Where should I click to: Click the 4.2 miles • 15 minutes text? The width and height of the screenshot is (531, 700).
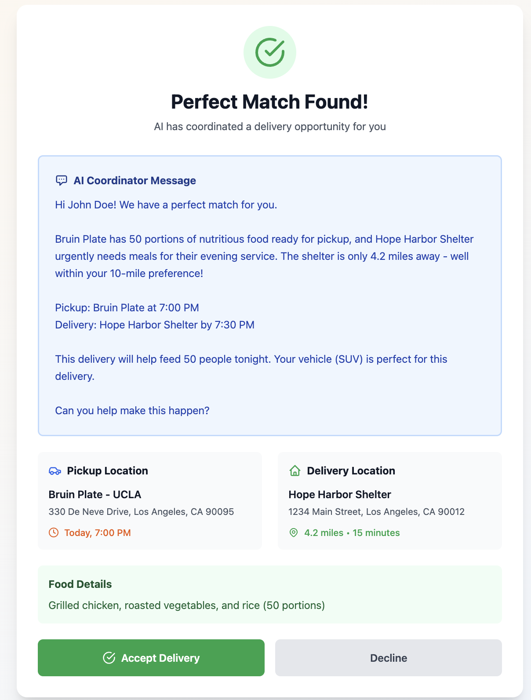(352, 533)
